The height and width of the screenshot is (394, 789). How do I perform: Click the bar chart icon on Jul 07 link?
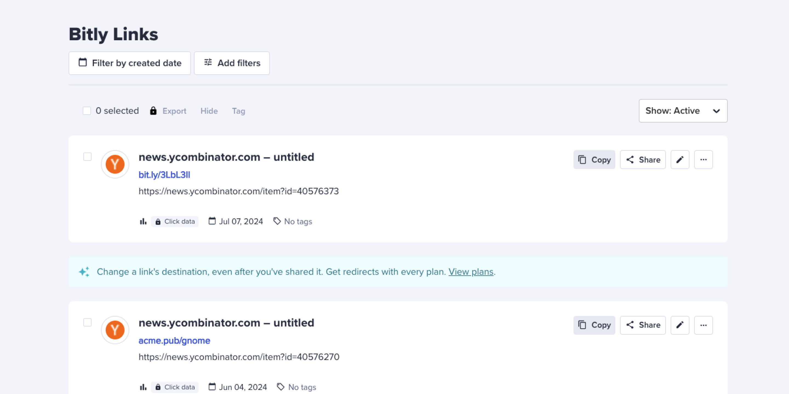pyautogui.click(x=143, y=221)
